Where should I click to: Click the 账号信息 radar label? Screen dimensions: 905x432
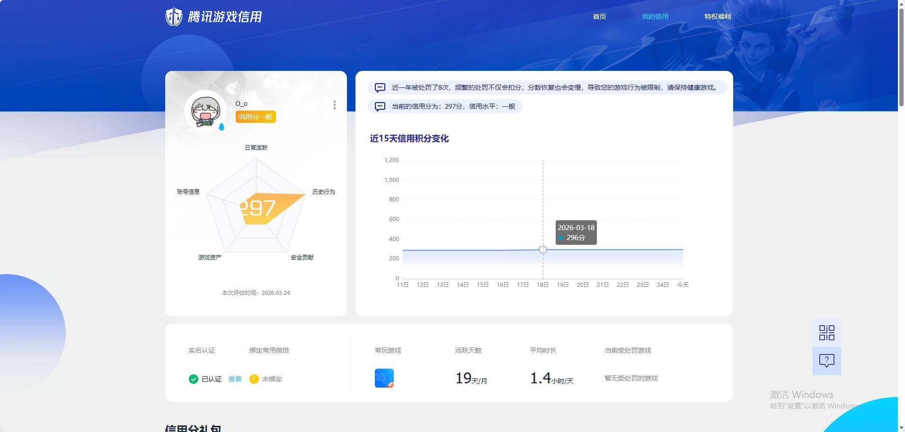point(188,191)
